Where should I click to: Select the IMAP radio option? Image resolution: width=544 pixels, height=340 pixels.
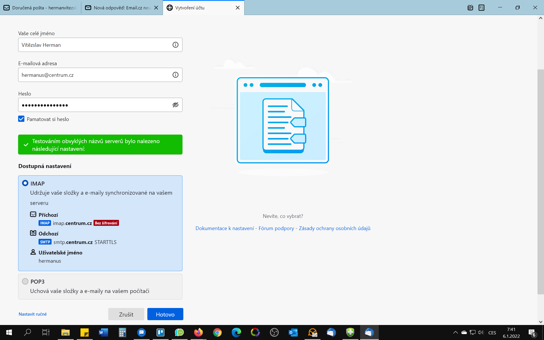(25, 183)
